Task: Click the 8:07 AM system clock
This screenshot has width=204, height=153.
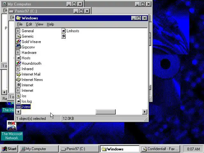Action: coord(193,149)
